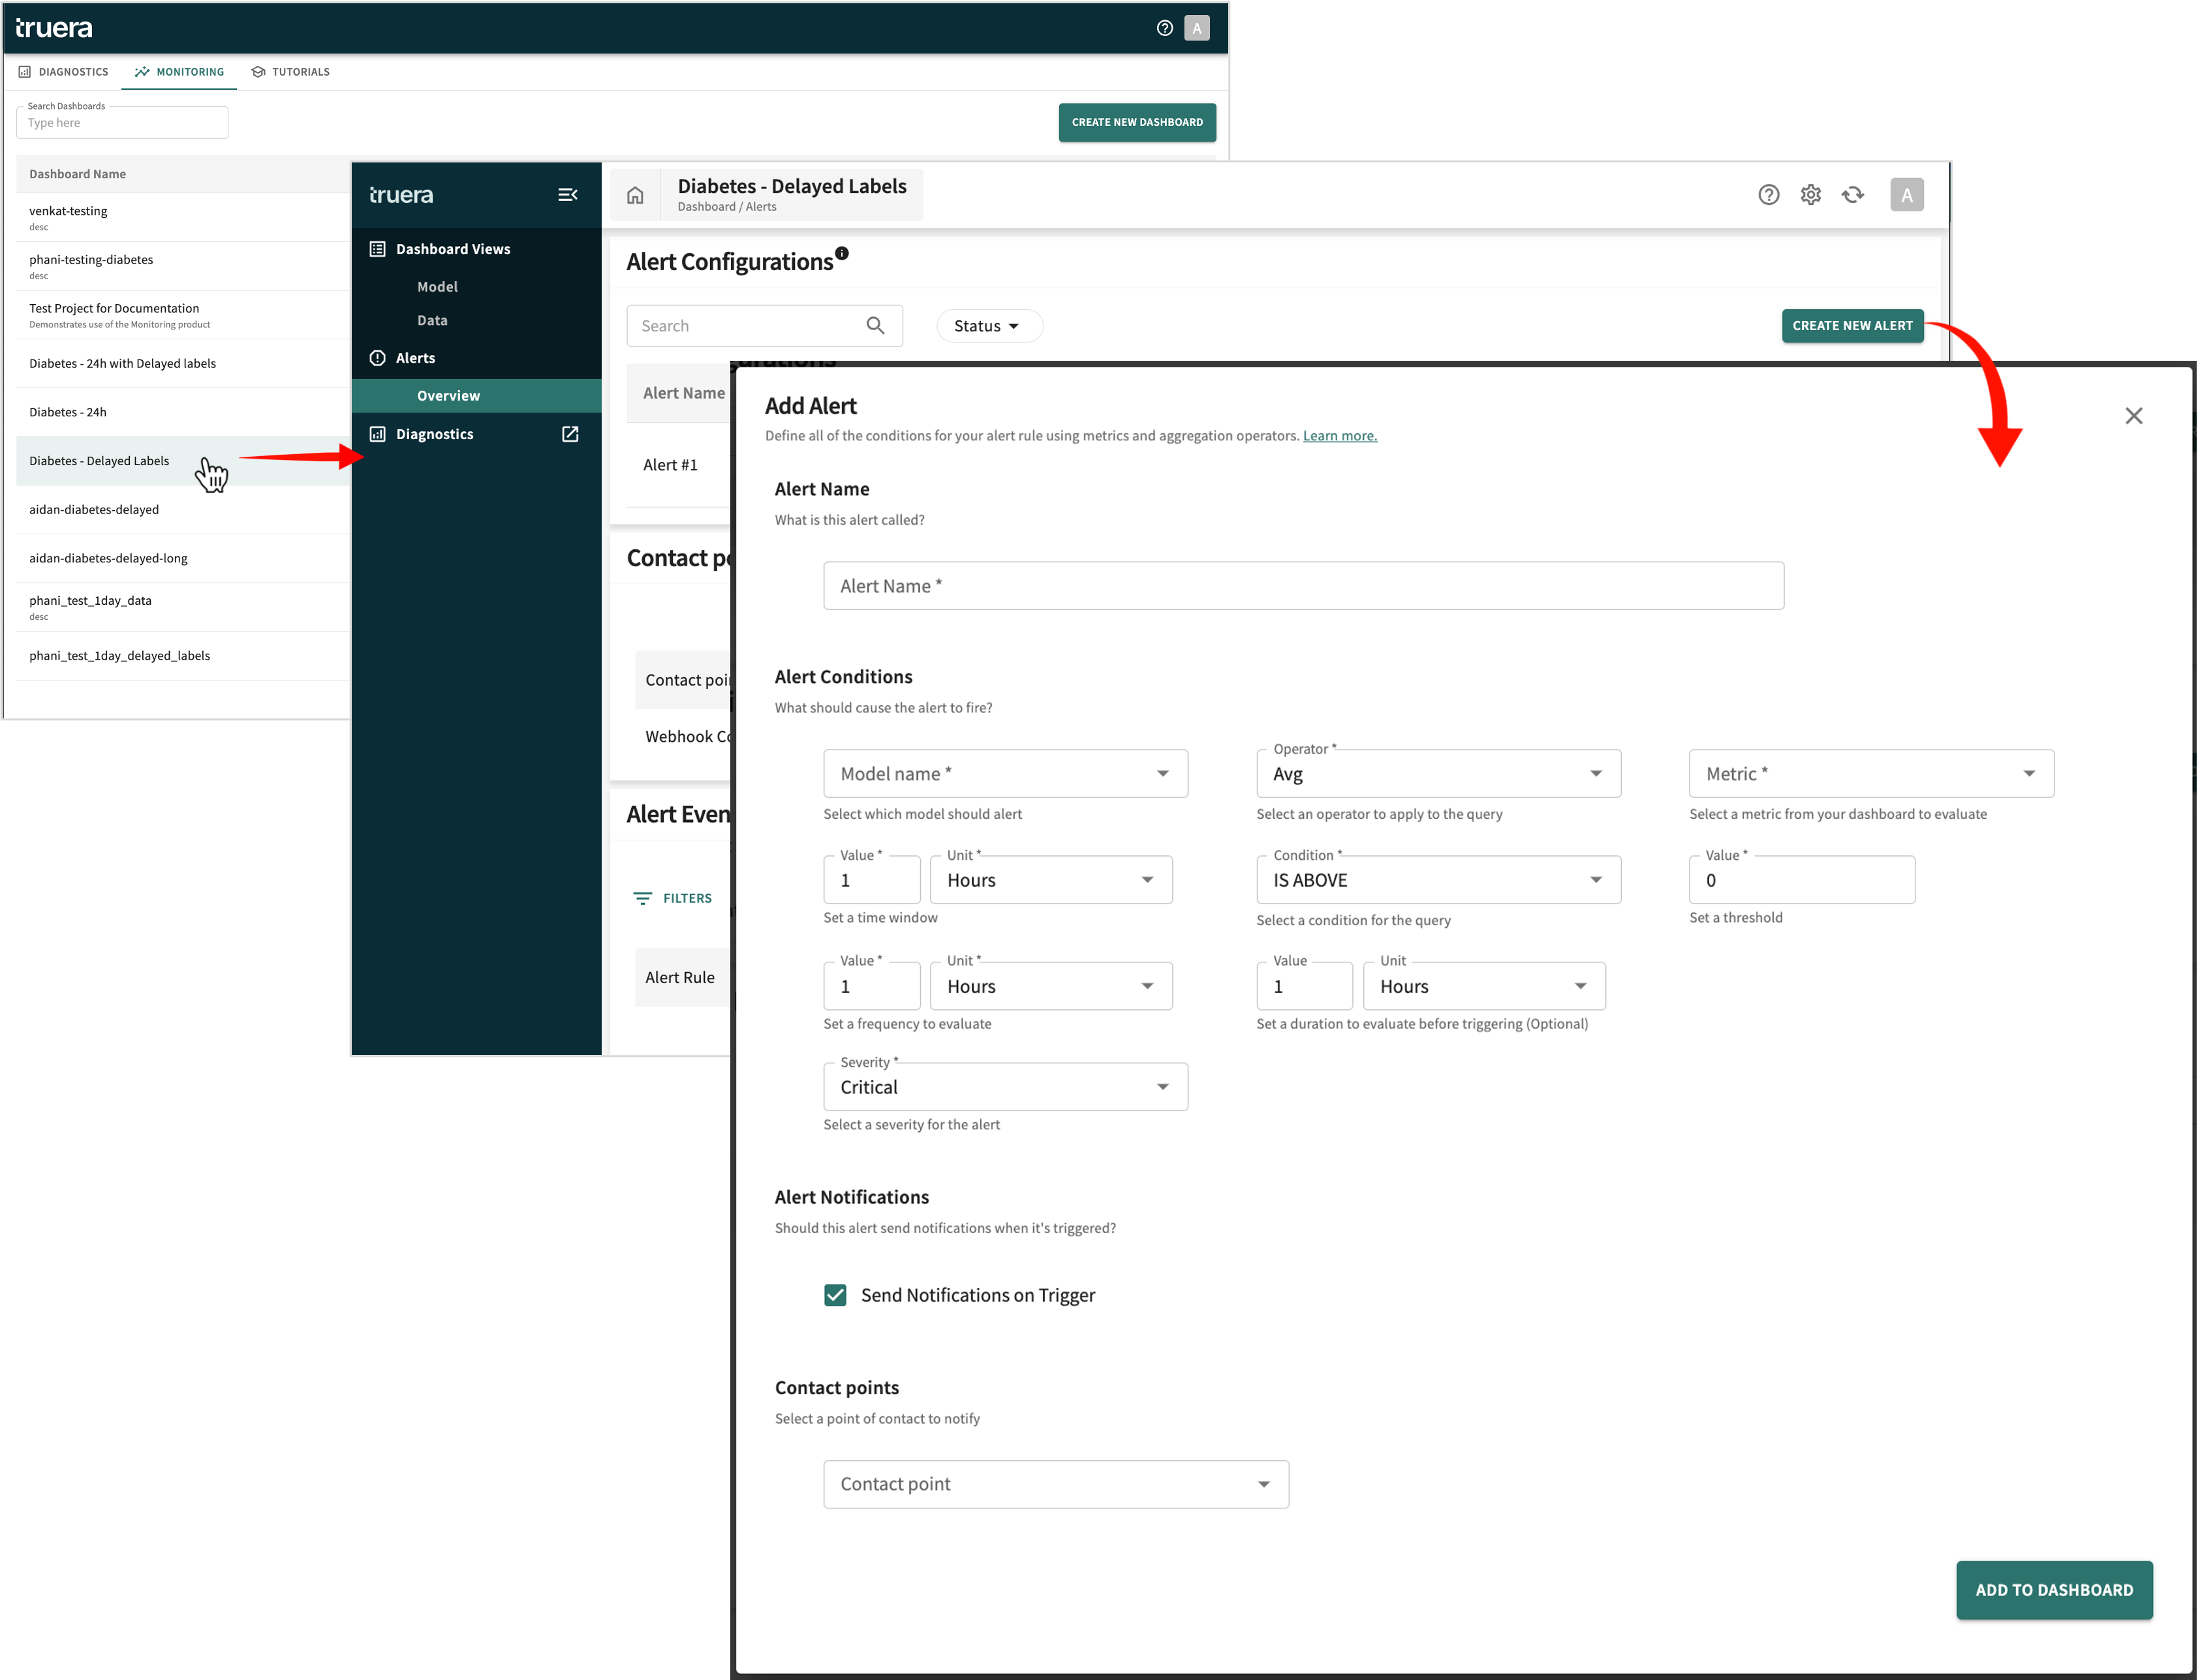The width and height of the screenshot is (2198, 1680).
Task: Click the CREATE NEW DASHBOARD button
Action: coord(1137,122)
